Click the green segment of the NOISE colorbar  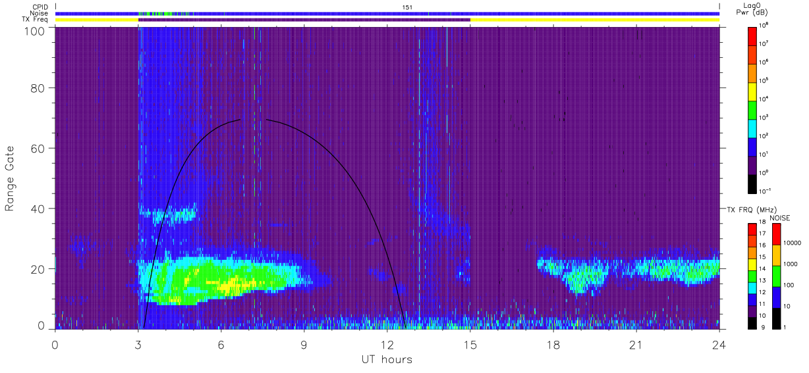click(776, 276)
